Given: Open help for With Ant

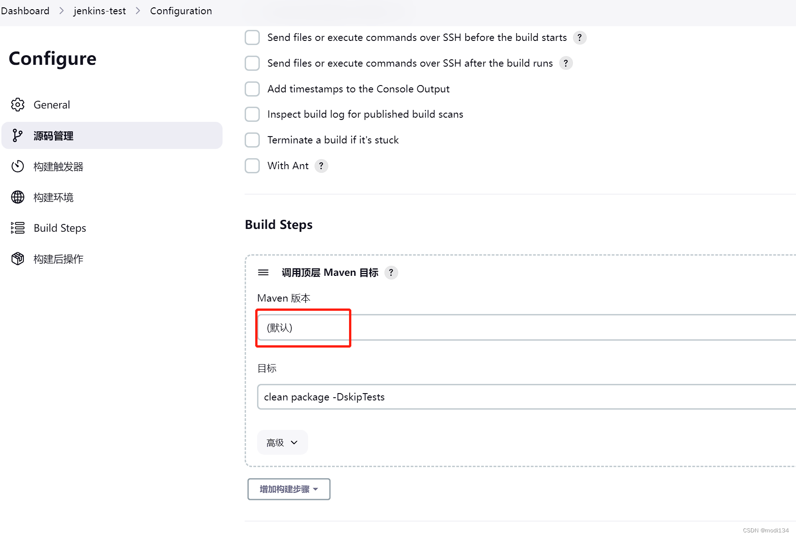Looking at the screenshot, I should coord(321,166).
